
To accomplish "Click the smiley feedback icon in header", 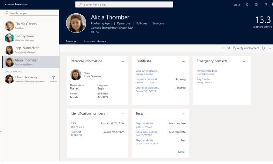I will 256,5.
